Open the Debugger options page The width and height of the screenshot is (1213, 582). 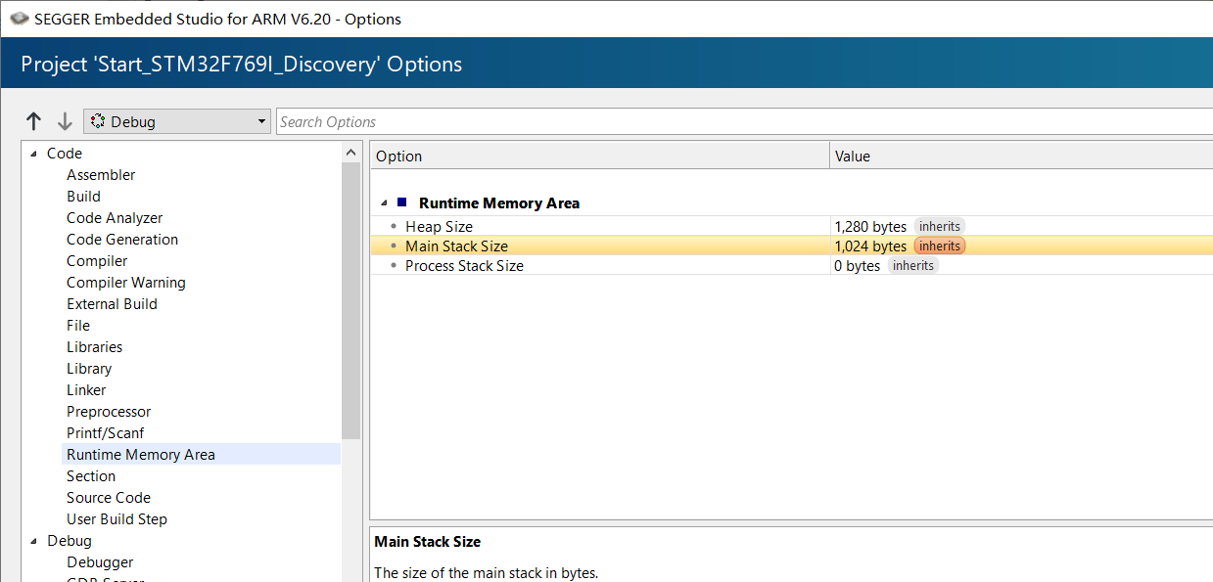pos(100,561)
